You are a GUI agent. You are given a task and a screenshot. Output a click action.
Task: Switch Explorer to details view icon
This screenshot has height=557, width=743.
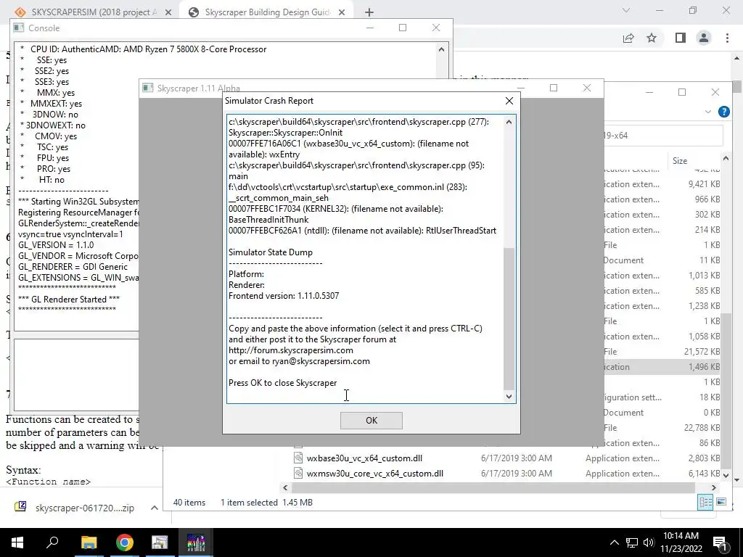tap(705, 502)
